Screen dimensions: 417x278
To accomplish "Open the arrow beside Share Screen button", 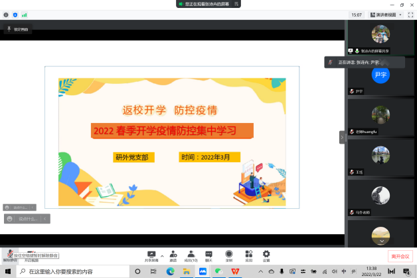I will [161, 254].
